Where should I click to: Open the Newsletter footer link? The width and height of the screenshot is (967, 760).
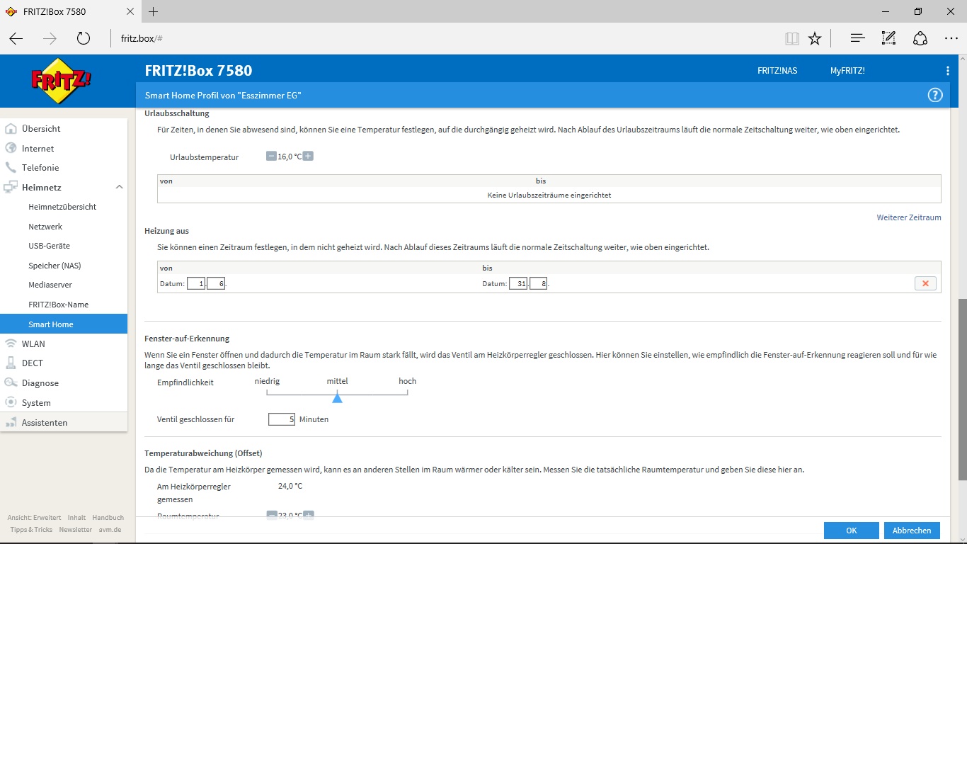(75, 530)
